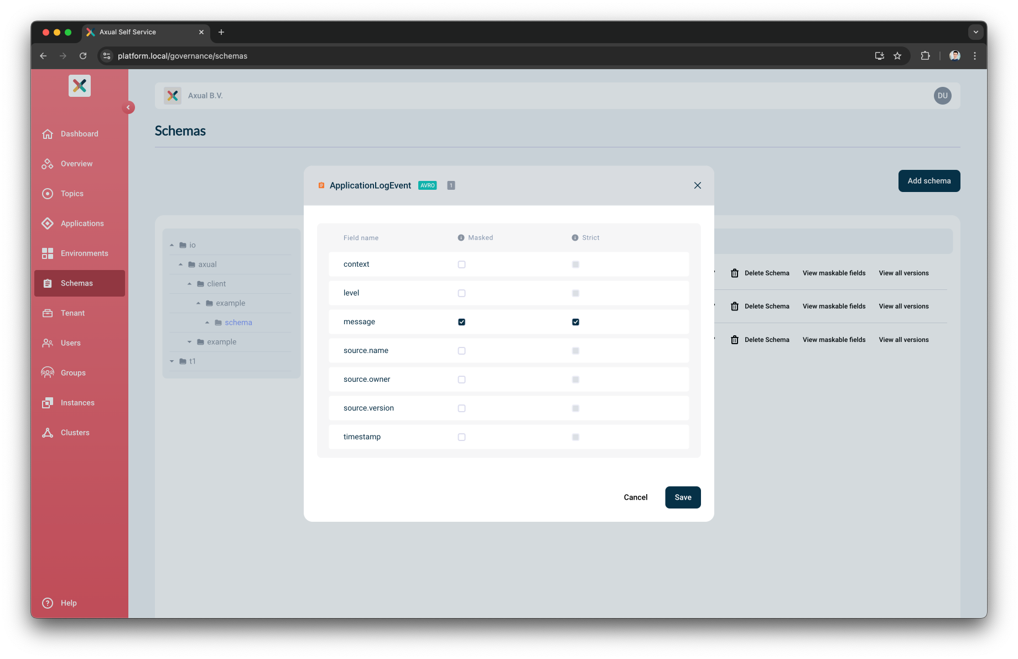Image resolution: width=1018 pixels, height=659 pixels.
Task: Reload the browser page
Action: pyautogui.click(x=83, y=56)
